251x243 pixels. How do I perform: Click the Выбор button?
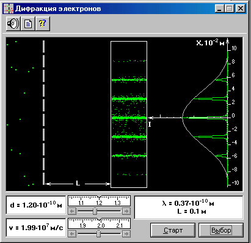point(221,230)
